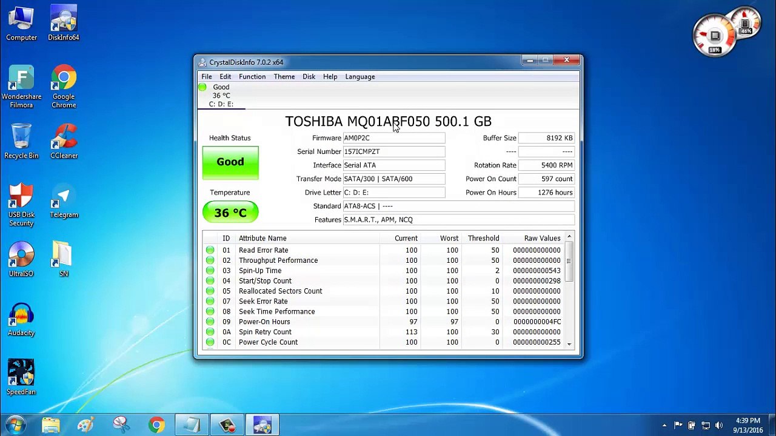
Task: Launch Telegram from desktop
Action: pyautogui.click(x=64, y=200)
